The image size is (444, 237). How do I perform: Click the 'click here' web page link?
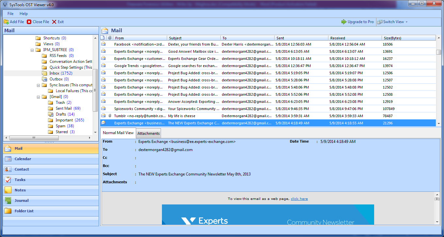click(299, 199)
